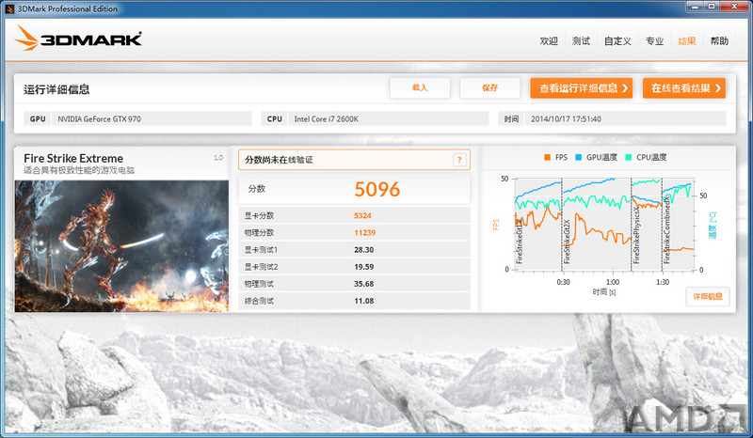Click 查看运行详细信息 button

click(x=582, y=88)
